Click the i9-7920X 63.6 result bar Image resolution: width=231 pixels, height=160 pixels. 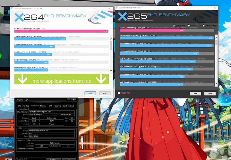(x=166, y=46)
